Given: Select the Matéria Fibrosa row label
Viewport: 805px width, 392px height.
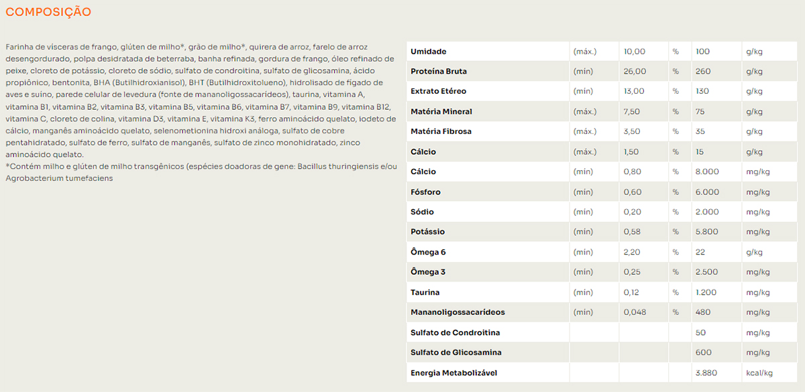Looking at the screenshot, I should pyautogui.click(x=441, y=131).
